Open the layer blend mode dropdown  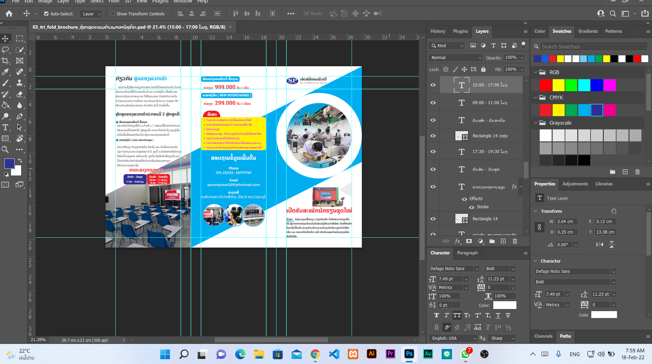point(455,57)
